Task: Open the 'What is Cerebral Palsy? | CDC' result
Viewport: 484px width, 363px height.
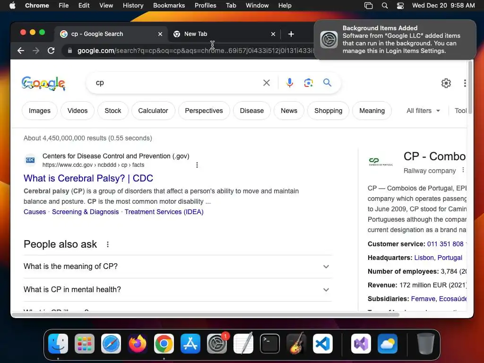Action: tap(88, 178)
